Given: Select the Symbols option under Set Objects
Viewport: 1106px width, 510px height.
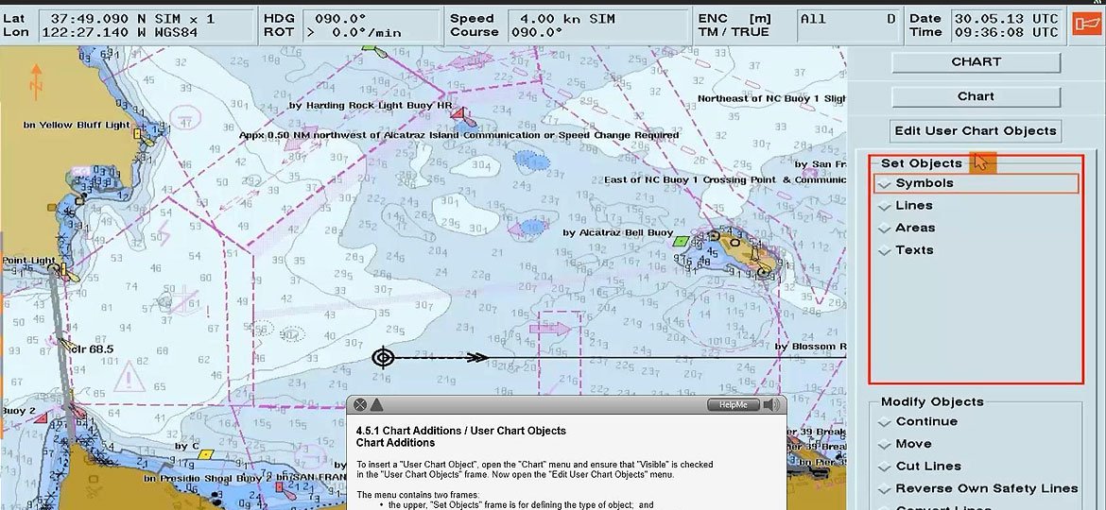Looking at the screenshot, I should (924, 183).
